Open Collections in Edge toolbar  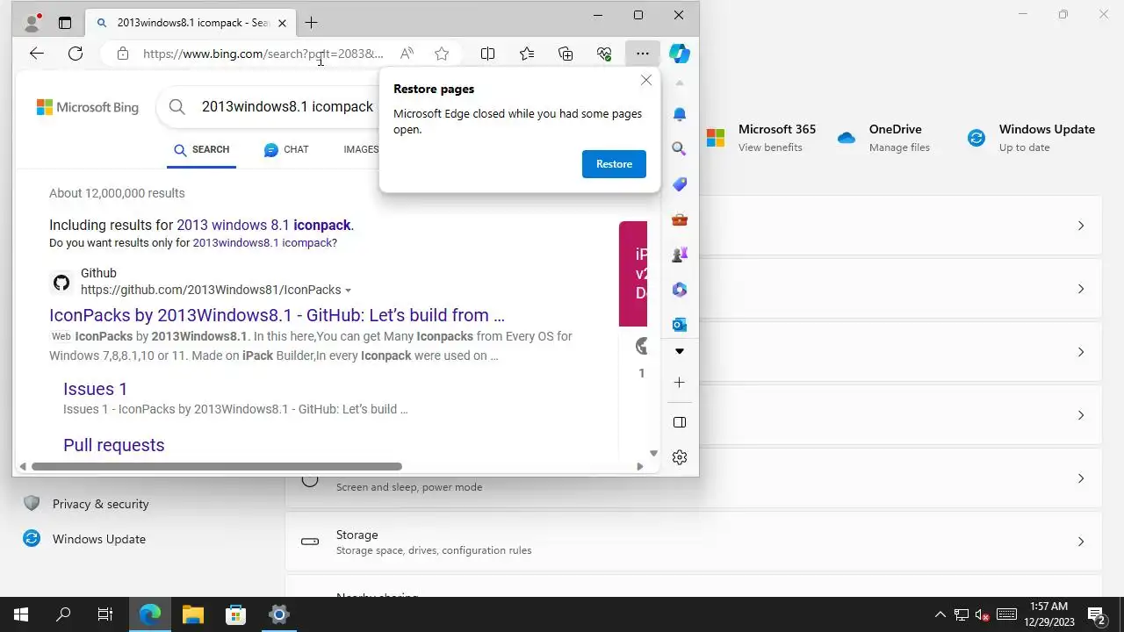(566, 54)
